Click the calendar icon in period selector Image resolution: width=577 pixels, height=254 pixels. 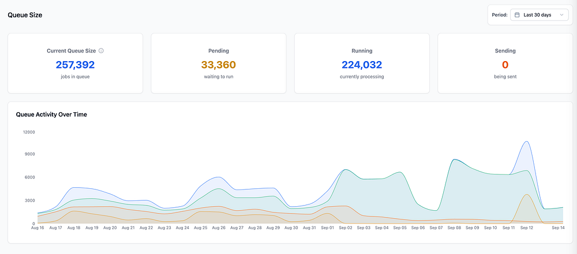[x=517, y=15]
